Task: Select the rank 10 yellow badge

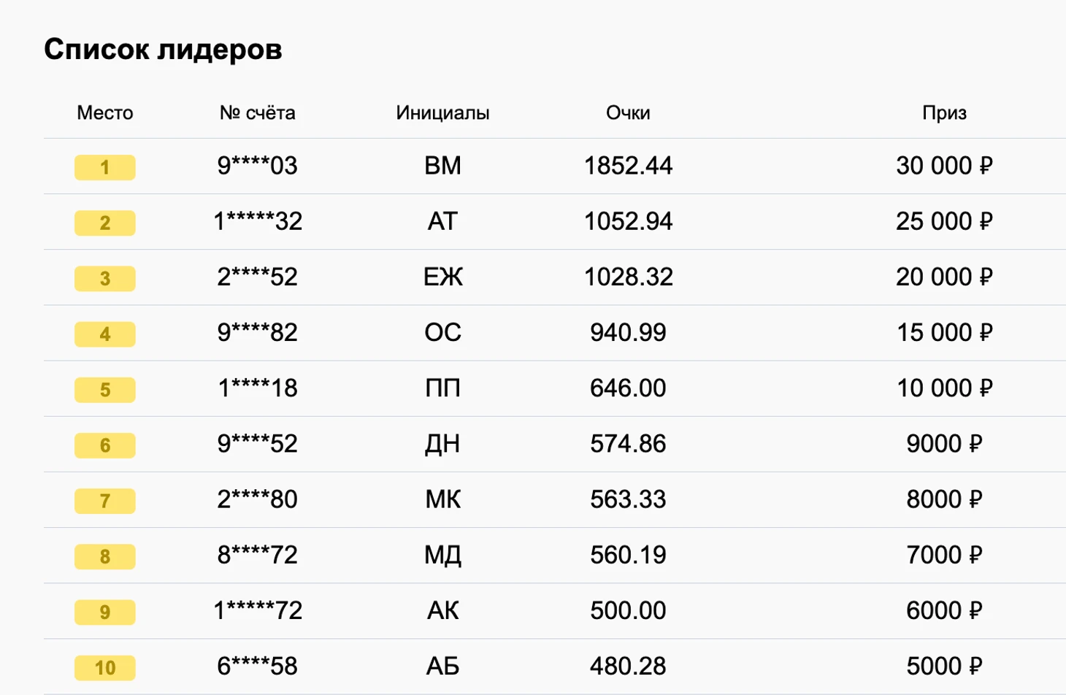Action: [x=104, y=667]
